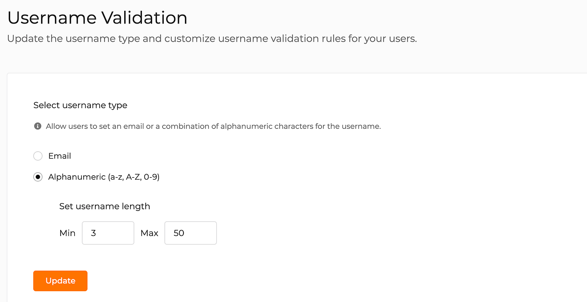Click the Username Validation page heading
Image resolution: width=587 pixels, height=302 pixels.
click(97, 18)
